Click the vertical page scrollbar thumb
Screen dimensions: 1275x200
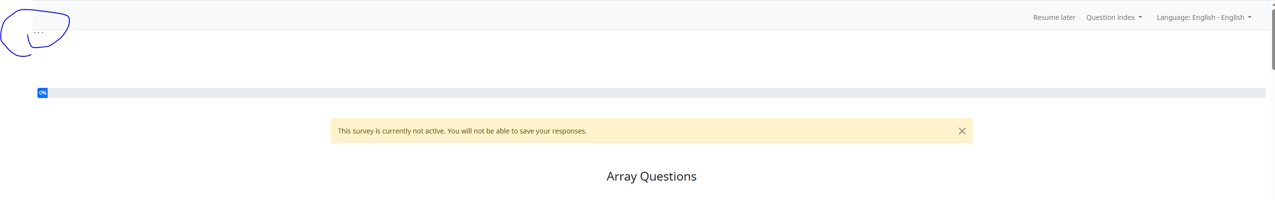point(1273,39)
